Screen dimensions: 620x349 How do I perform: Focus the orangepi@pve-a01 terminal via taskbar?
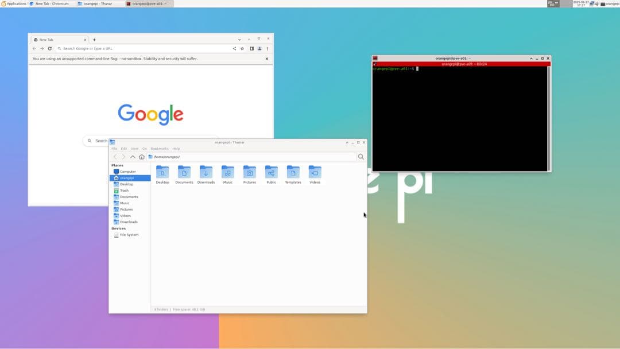click(x=141, y=3)
